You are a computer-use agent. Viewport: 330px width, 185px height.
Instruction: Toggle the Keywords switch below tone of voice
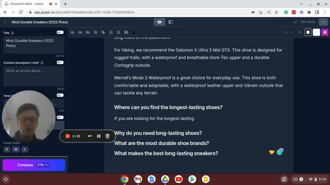[x=60, y=117]
